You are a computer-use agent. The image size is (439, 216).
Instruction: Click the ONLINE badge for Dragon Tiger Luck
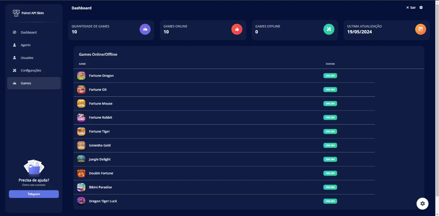click(x=330, y=201)
